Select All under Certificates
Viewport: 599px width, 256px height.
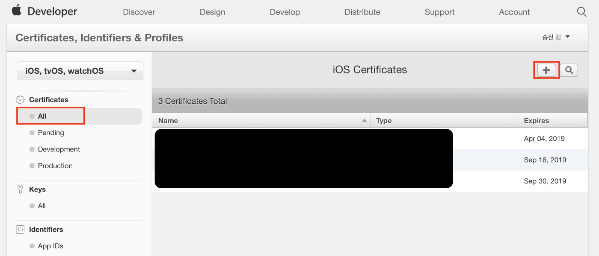pos(79,116)
